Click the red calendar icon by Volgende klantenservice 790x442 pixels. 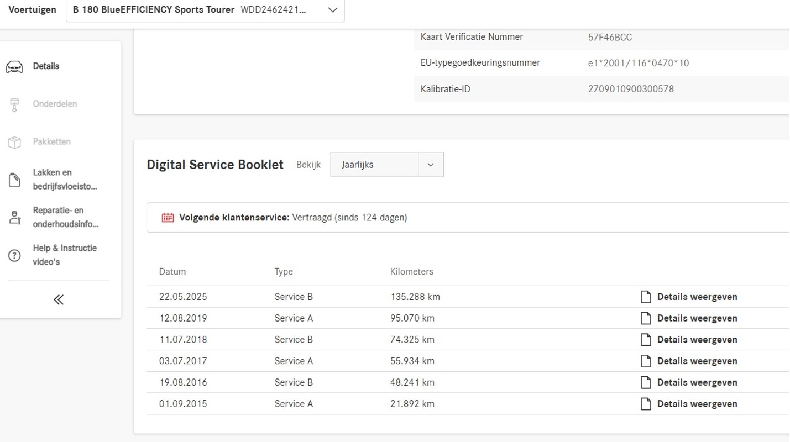(168, 218)
